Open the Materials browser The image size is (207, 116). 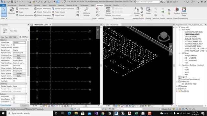point(12,11)
